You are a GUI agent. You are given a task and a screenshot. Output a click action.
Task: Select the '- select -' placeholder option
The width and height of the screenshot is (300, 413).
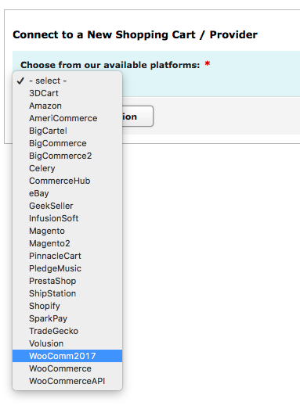coord(67,81)
